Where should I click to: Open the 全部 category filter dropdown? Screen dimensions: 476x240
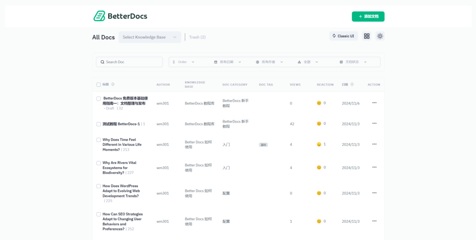point(308,62)
